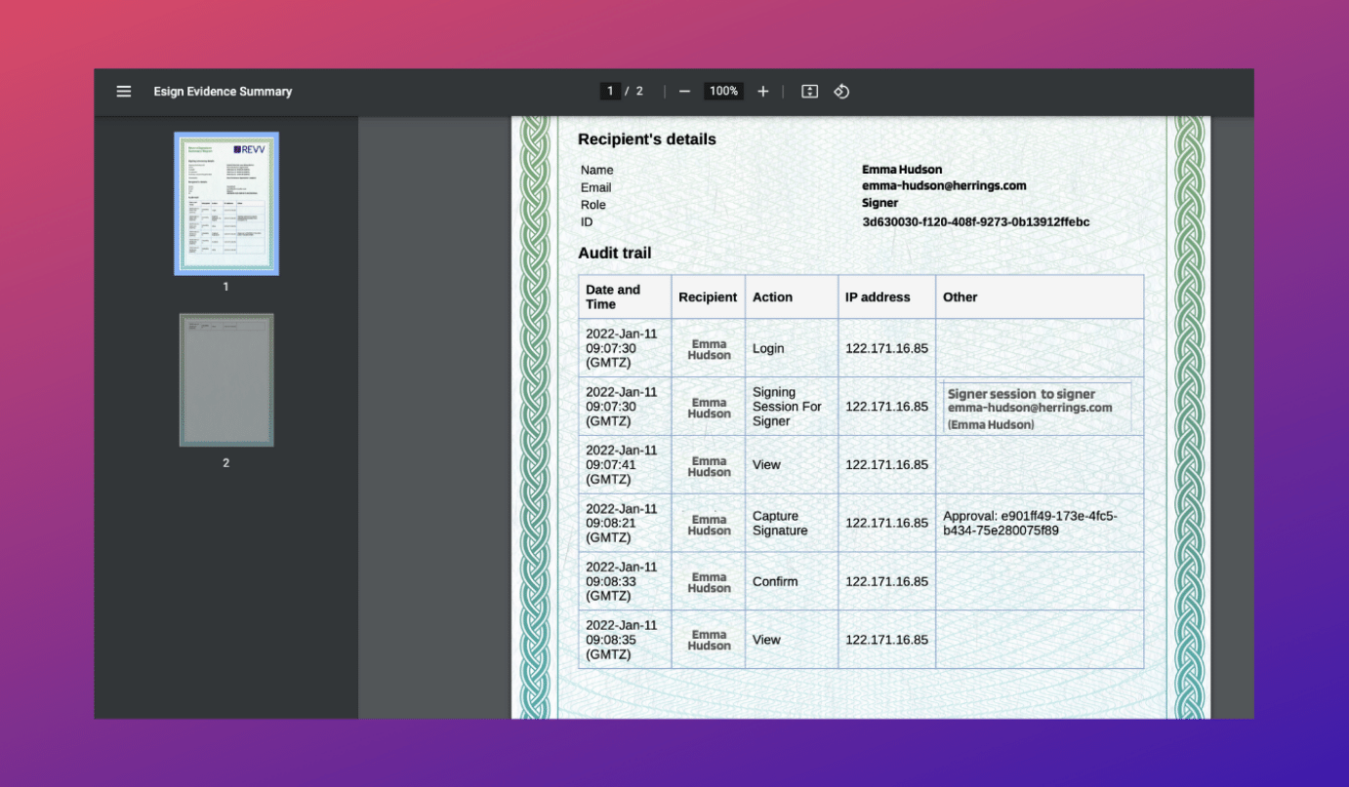Toggle the thumbnail sidebar via hamburger icon

coord(123,91)
